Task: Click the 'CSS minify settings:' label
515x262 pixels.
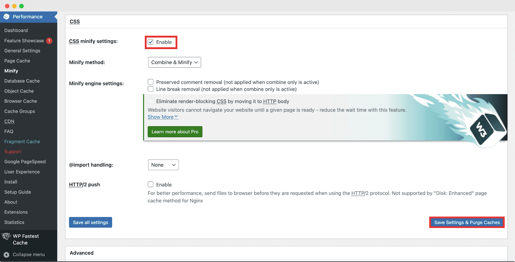Action: coord(93,41)
